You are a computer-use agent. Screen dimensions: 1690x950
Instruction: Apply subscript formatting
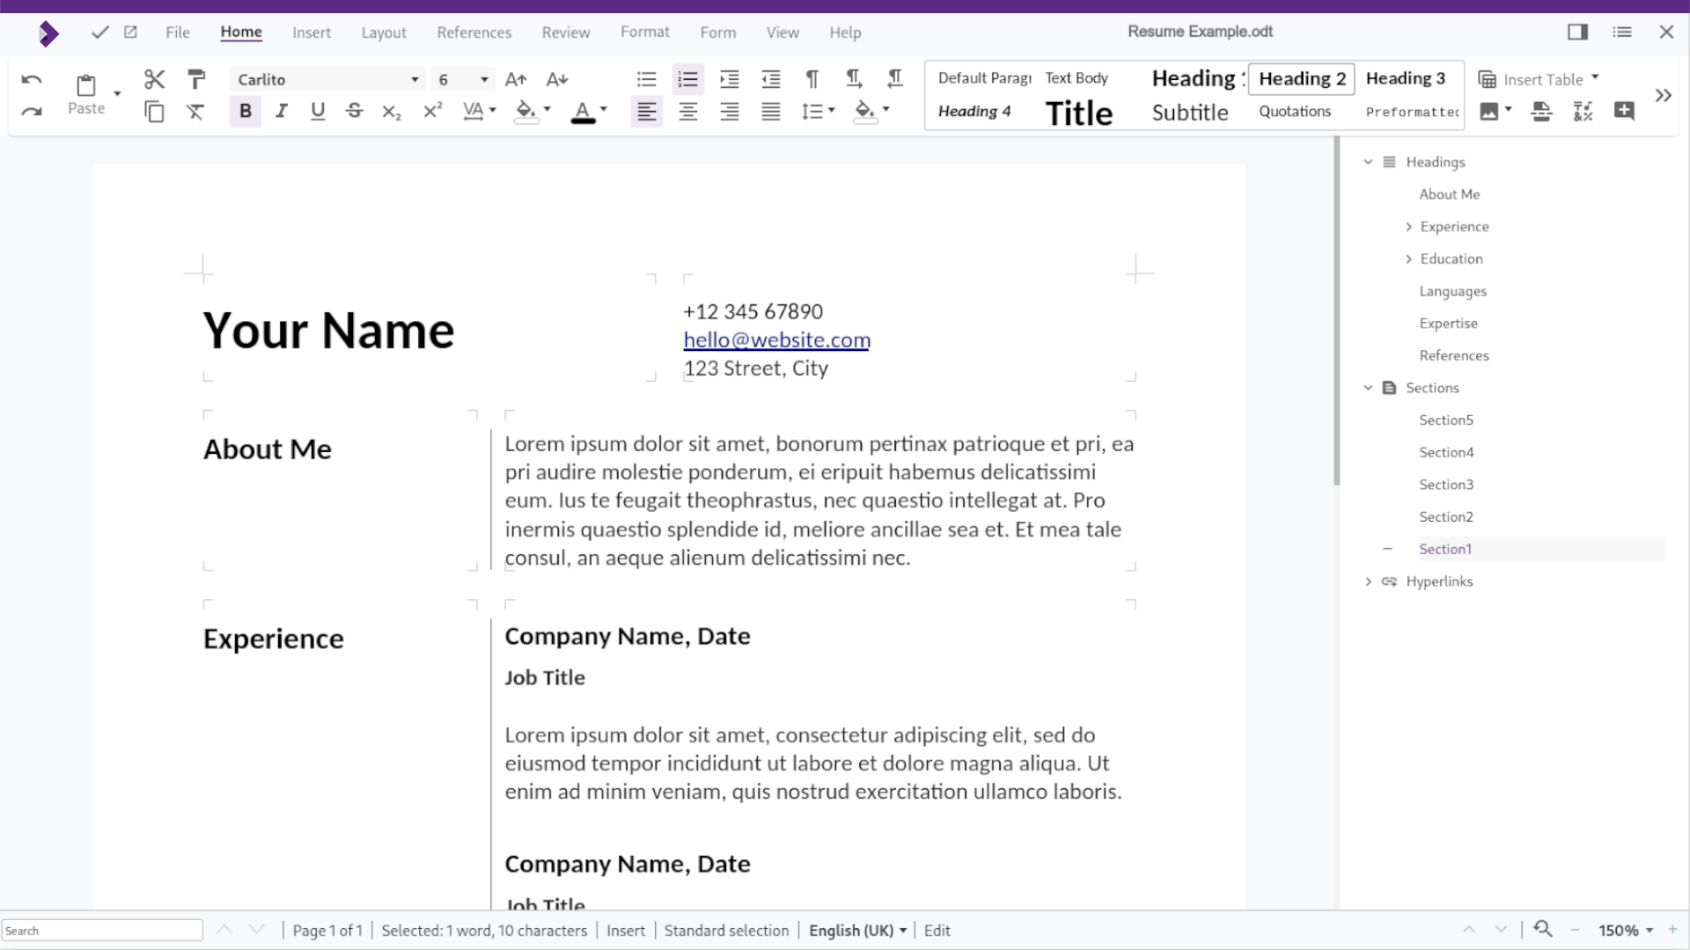pos(392,112)
